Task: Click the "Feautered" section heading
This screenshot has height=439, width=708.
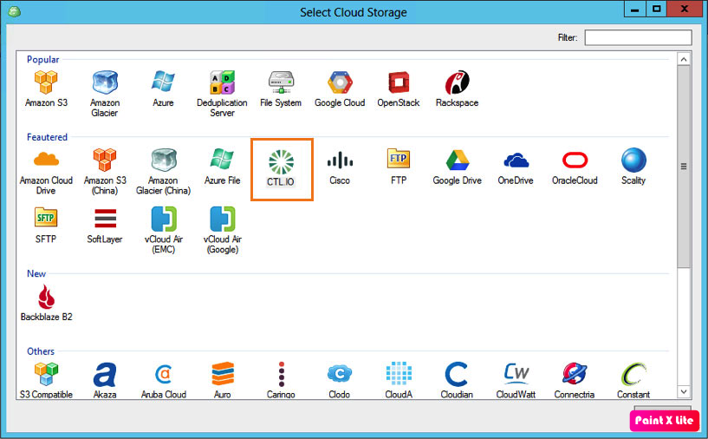Action: 47,137
